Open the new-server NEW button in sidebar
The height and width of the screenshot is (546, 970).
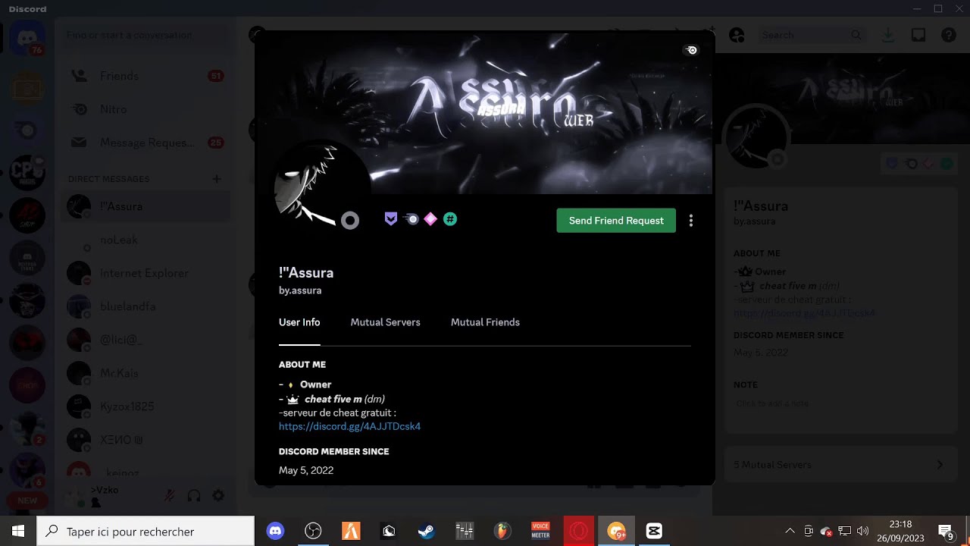[x=27, y=500]
